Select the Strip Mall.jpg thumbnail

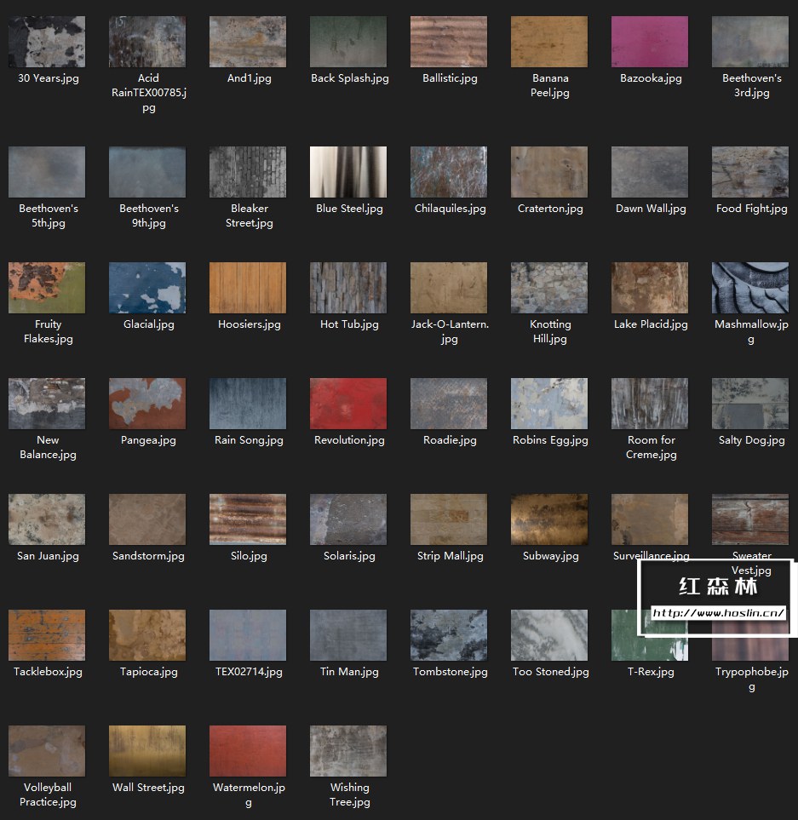pos(449,519)
